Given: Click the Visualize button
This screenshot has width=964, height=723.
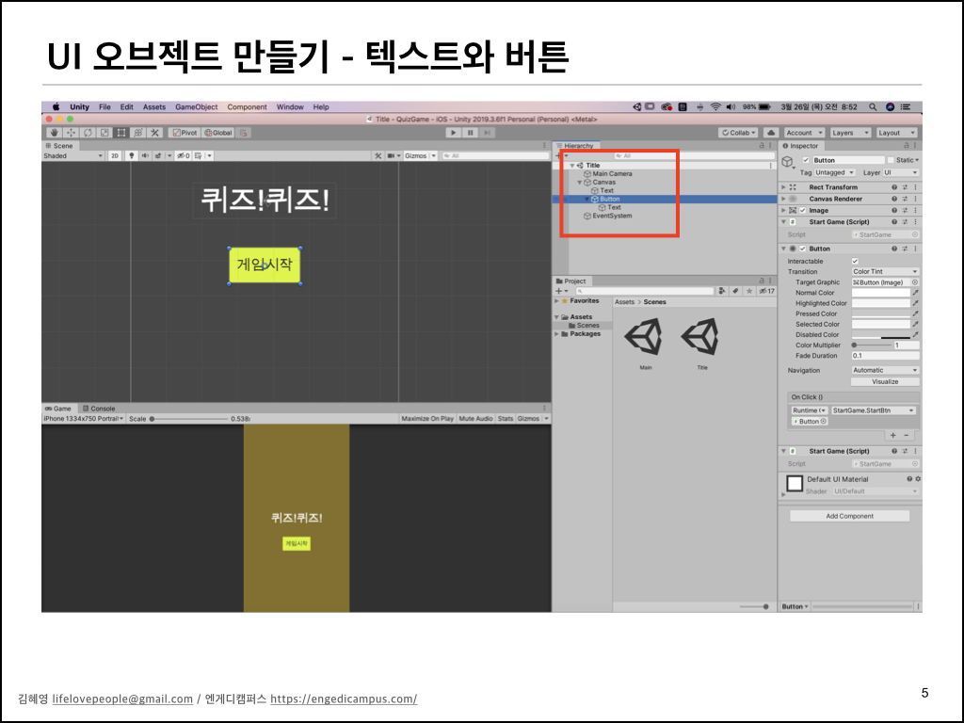Looking at the screenshot, I should tap(885, 382).
